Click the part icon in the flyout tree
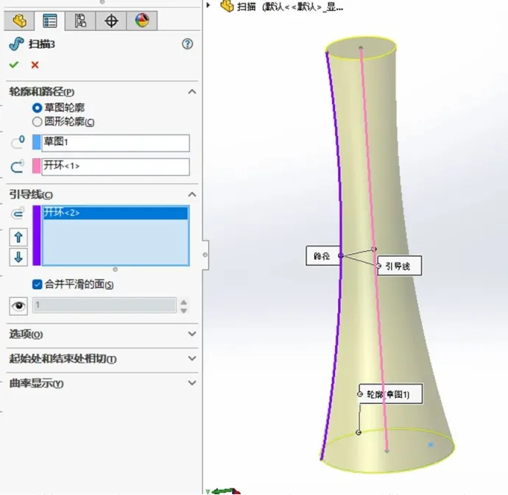 pos(227,6)
